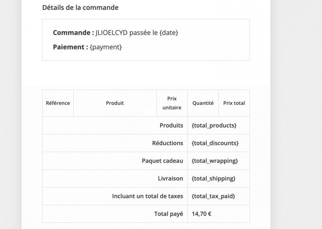Image resolution: width=322 pixels, height=229 pixels.
Task: Click the Quantité column header
Action: coord(203,103)
